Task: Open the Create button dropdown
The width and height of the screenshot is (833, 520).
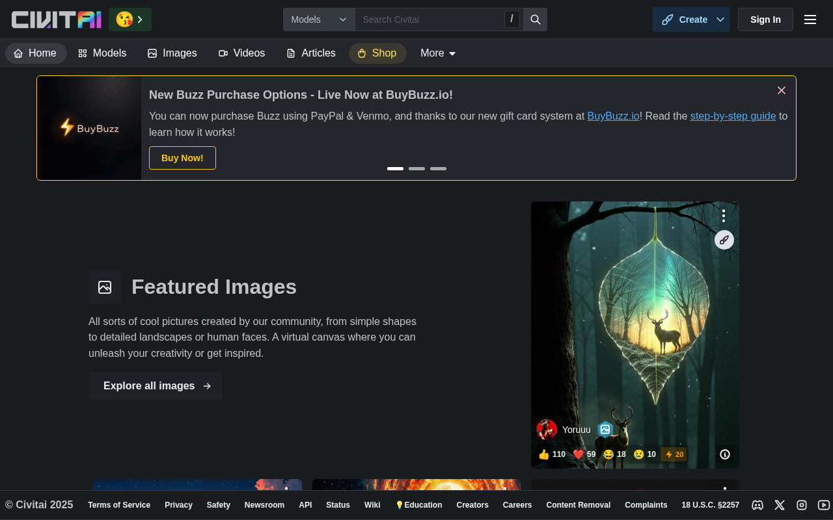Action: pos(691,19)
